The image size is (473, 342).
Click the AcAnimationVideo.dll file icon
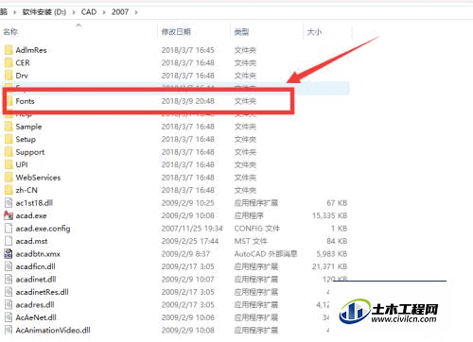click(x=9, y=330)
